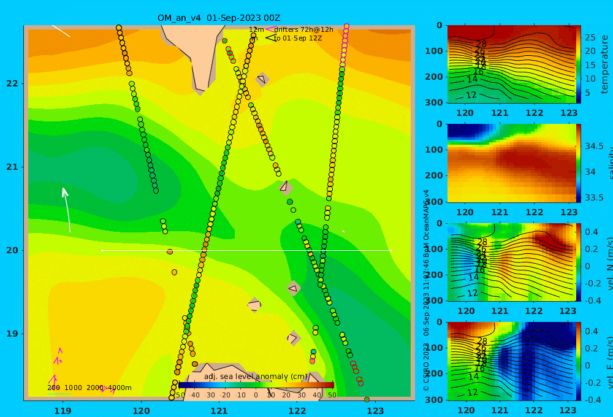Open the salinity depth section panel
613x417 pixels.
point(511,163)
